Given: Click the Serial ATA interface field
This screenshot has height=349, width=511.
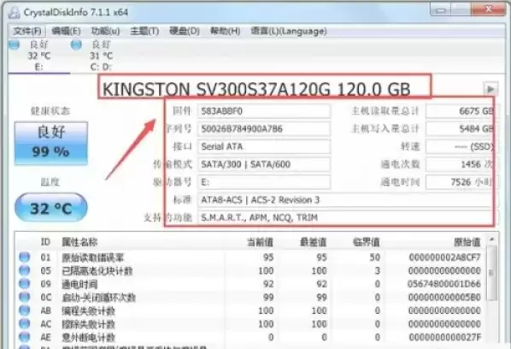Looking at the screenshot, I should coord(264,146).
